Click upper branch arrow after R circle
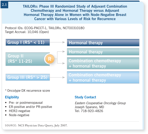Screen dimensions: 148x134 click(61, 52)
